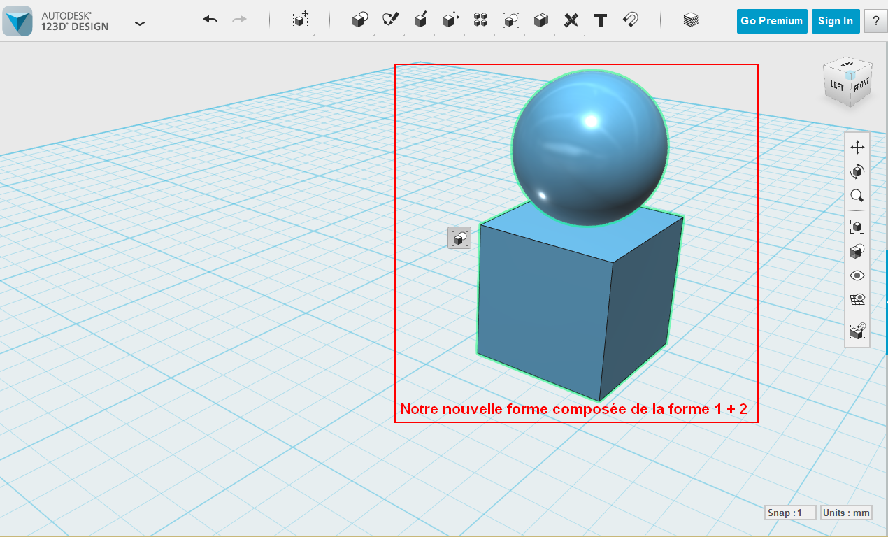
Task: Open the Construct tools menu
Action: [x=420, y=20]
